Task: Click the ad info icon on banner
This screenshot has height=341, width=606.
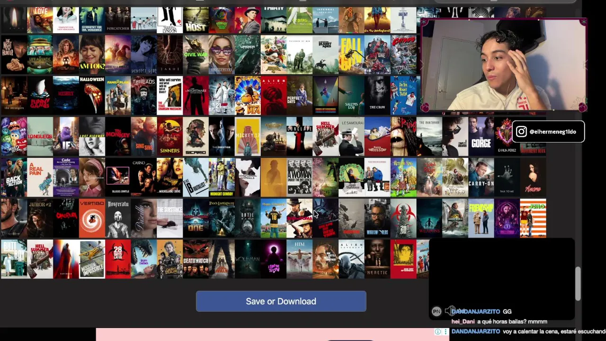Action: [x=438, y=332]
